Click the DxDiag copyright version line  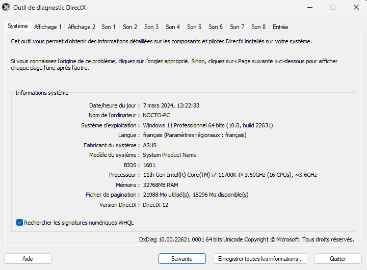point(247,239)
